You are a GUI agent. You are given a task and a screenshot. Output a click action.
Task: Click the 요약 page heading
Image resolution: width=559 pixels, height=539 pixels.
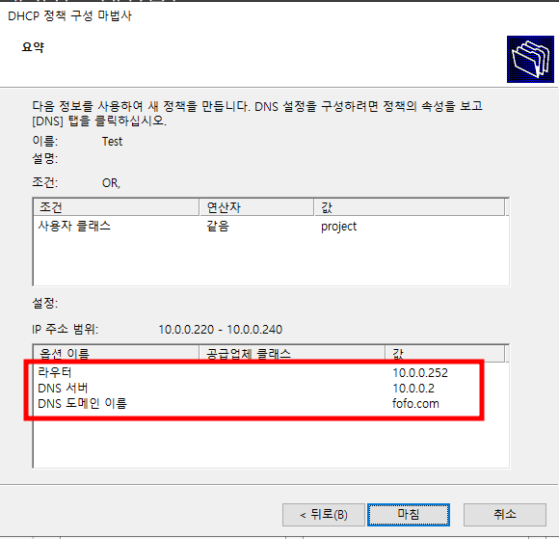coord(33,47)
